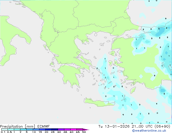Click the '(06+90)' forecast run text
The image size is (172, 133).
pos(162,126)
